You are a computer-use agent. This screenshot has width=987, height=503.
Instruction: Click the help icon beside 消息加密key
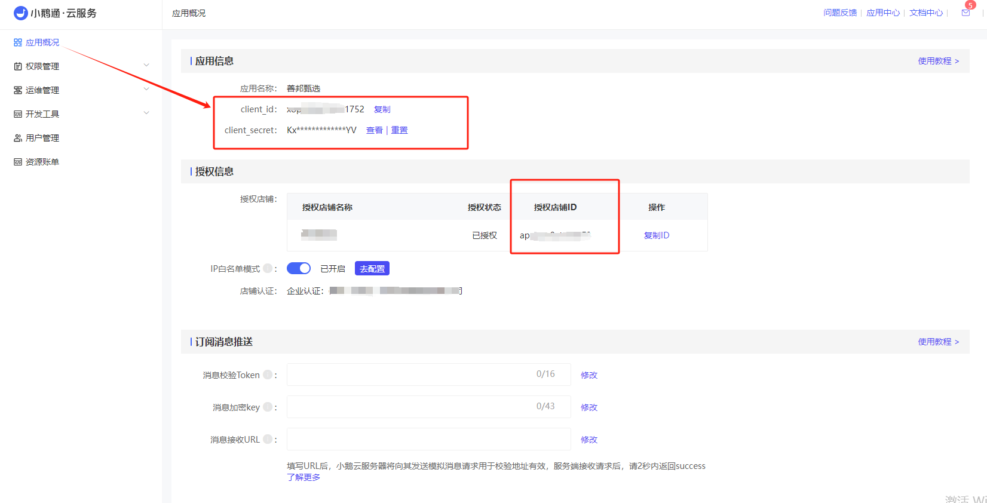coord(268,407)
